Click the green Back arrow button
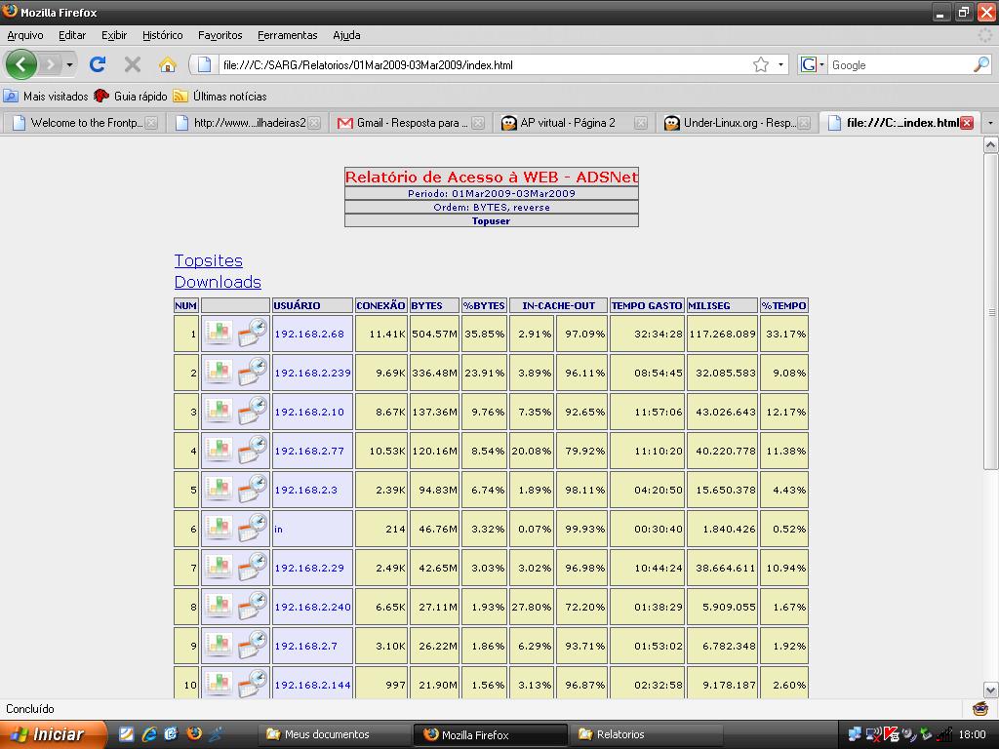Image resolution: width=999 pixels, height=749 pixels. pos(21,64)
